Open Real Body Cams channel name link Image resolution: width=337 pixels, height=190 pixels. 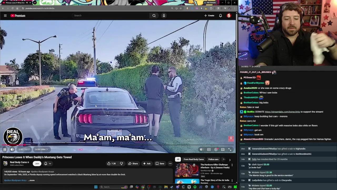(18, 162)
